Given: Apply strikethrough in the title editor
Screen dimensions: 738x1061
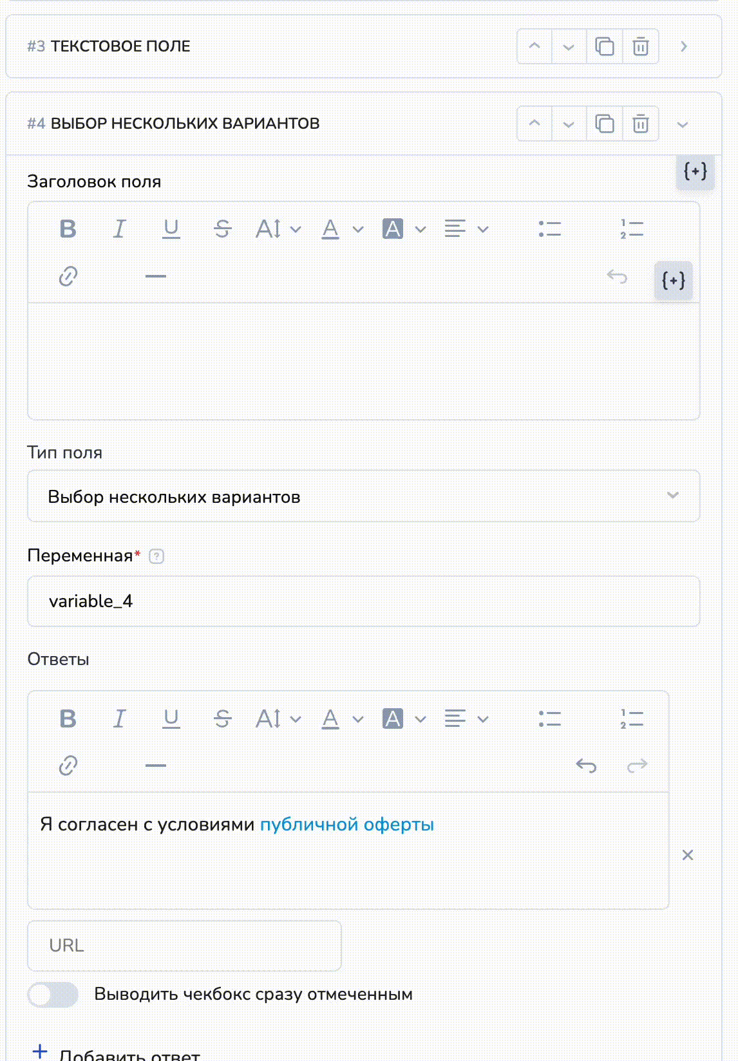Looking at the screenshot, I should point(223,229).
